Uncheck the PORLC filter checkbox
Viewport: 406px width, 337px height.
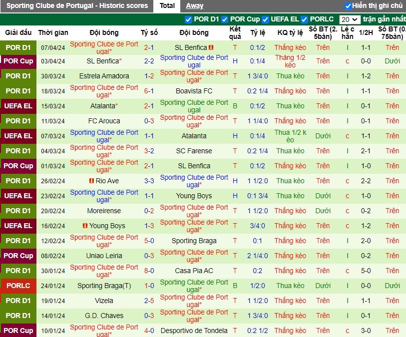click(x=304, y=19)
